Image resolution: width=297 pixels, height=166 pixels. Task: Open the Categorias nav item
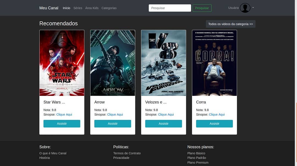[x=109, y=8]
